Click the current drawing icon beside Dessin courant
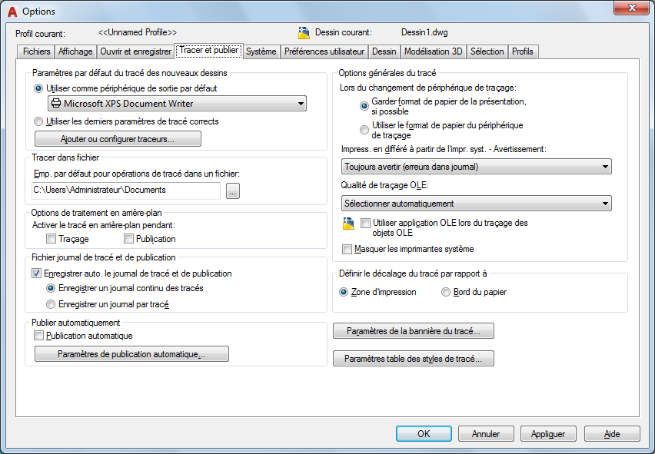The height and width of the screenshot is (454, 655). coord(303,33)
